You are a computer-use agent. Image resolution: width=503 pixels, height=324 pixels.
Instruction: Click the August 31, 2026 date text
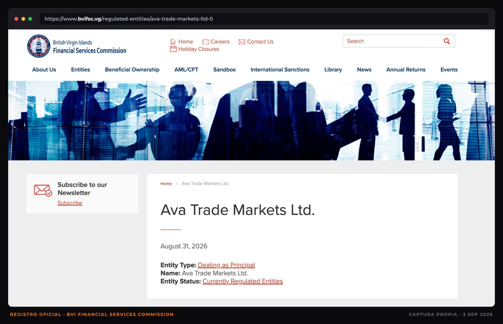click(184, 246)
